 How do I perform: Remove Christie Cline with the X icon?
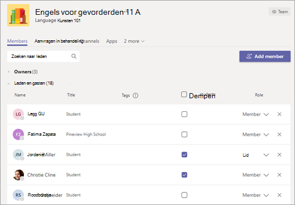point(279,175)
